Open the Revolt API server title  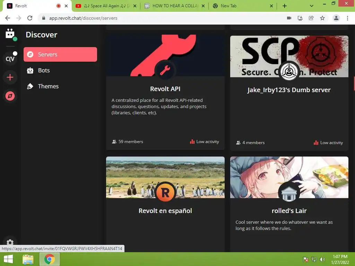[165, 89]
